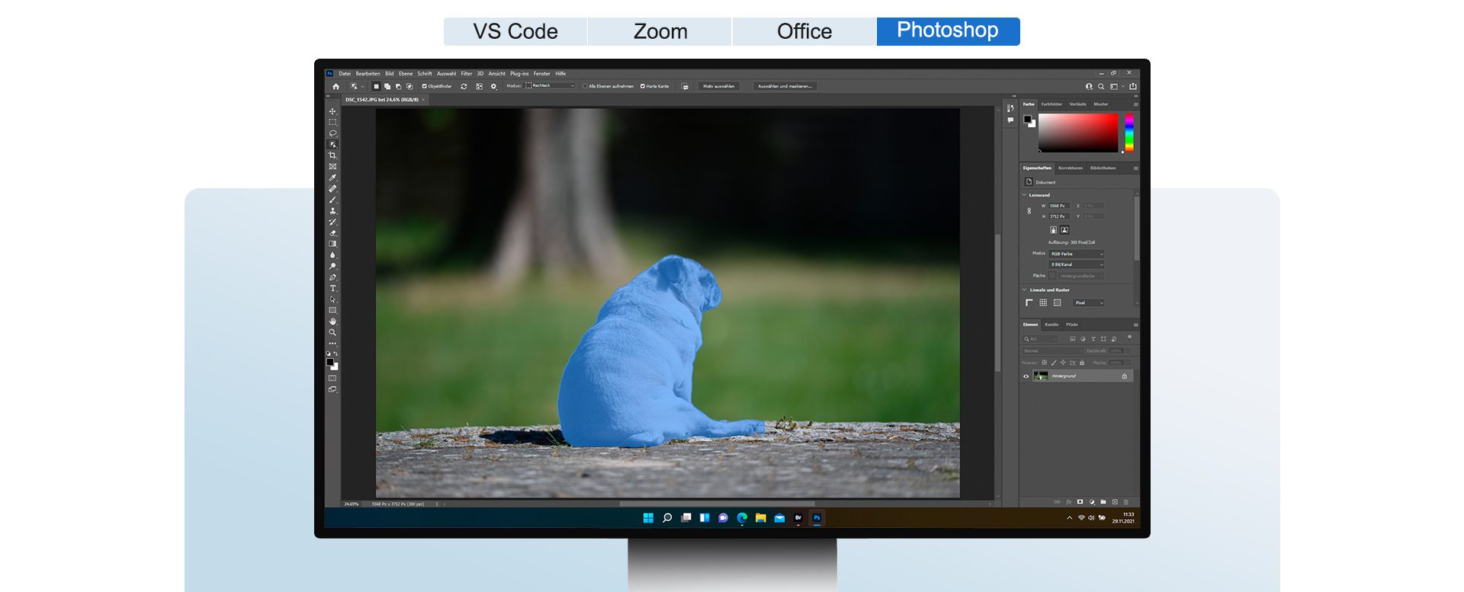Open the tool preset picker arrow
1464x592 pixels.
pos(362,86)
